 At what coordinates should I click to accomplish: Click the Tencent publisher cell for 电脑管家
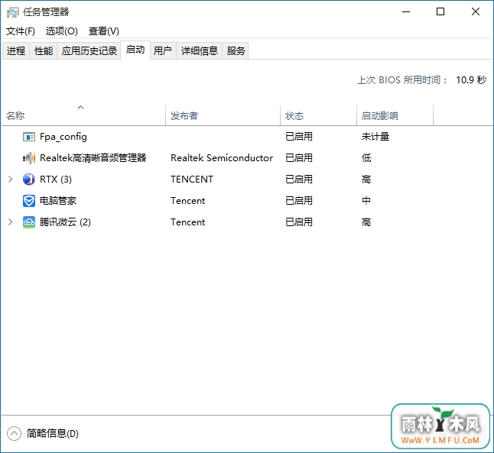pyautogui.click(x=188, y=201)
